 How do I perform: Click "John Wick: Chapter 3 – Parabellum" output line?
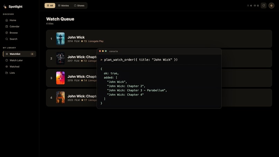137,90
